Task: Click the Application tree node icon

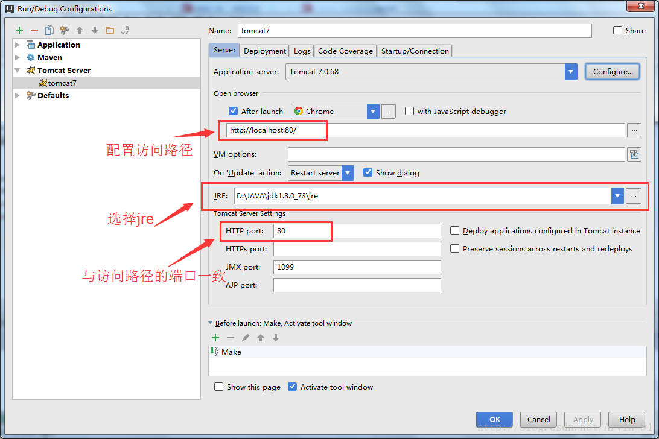Action: pyautogui.click(x=31, y=45)
